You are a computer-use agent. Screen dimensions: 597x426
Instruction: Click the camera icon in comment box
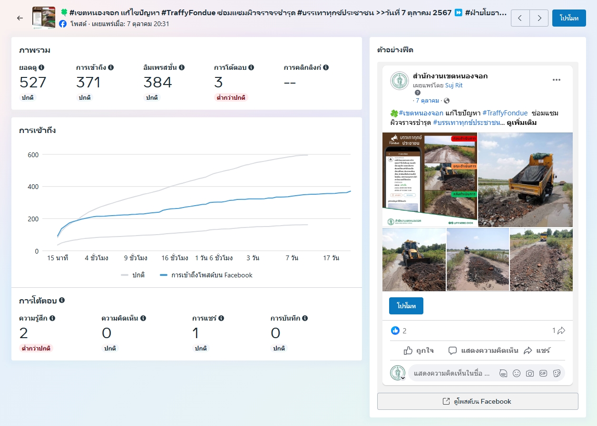coord(529,373)
